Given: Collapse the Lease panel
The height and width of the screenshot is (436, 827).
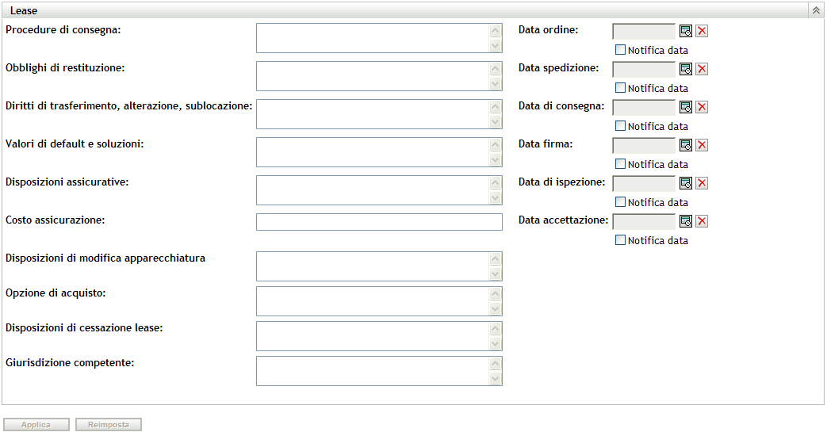Looking at the screenshot, I should 815,11.
